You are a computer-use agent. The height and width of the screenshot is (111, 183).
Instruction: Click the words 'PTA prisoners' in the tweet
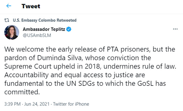point(128,49)
